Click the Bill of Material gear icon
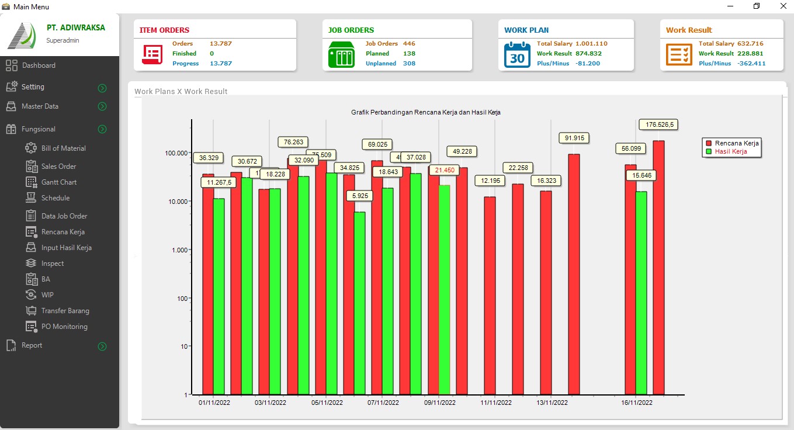This screenshot has width=794, height=430. click(x=31, y=148)
